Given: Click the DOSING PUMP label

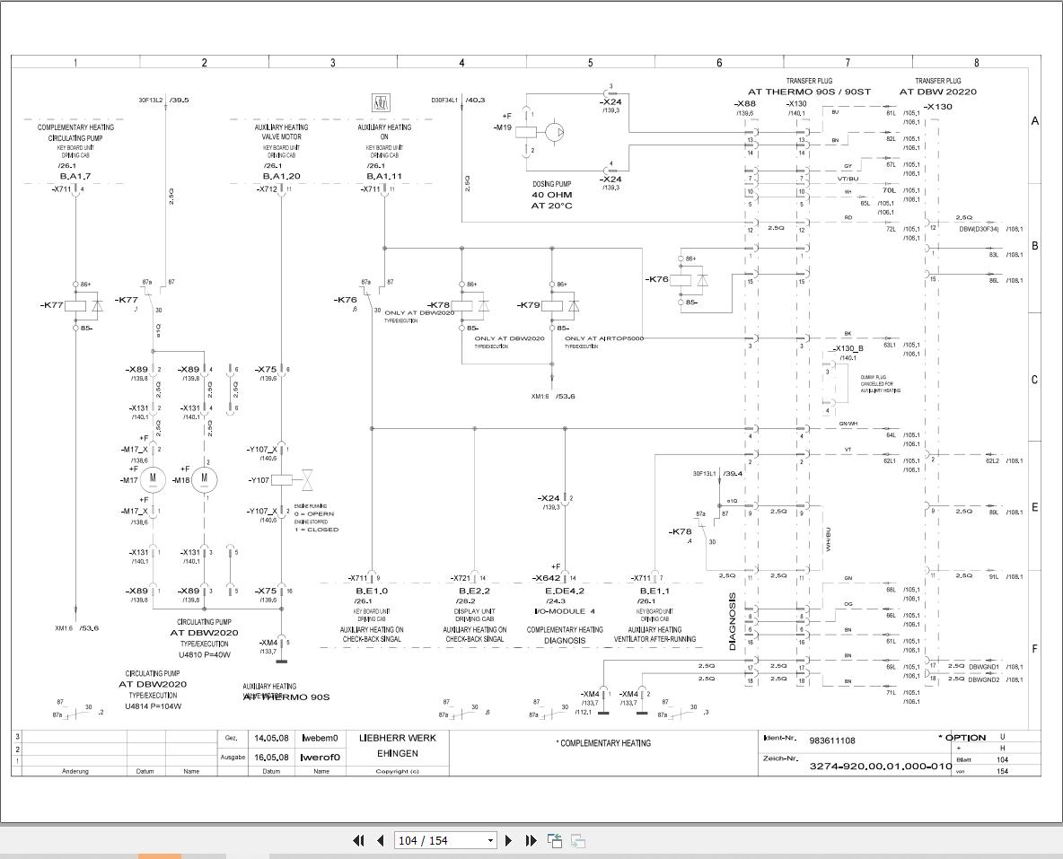Looking at the screenshot, I should tap(552, 184).
